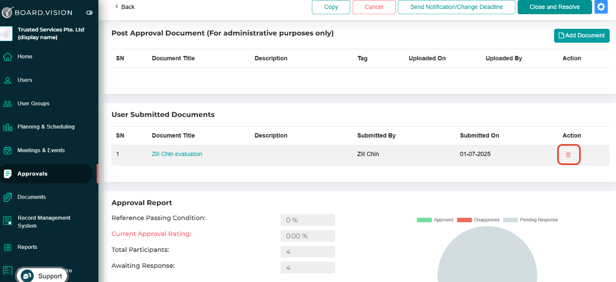Click the 'Approval Report' heading

point(142,203)
